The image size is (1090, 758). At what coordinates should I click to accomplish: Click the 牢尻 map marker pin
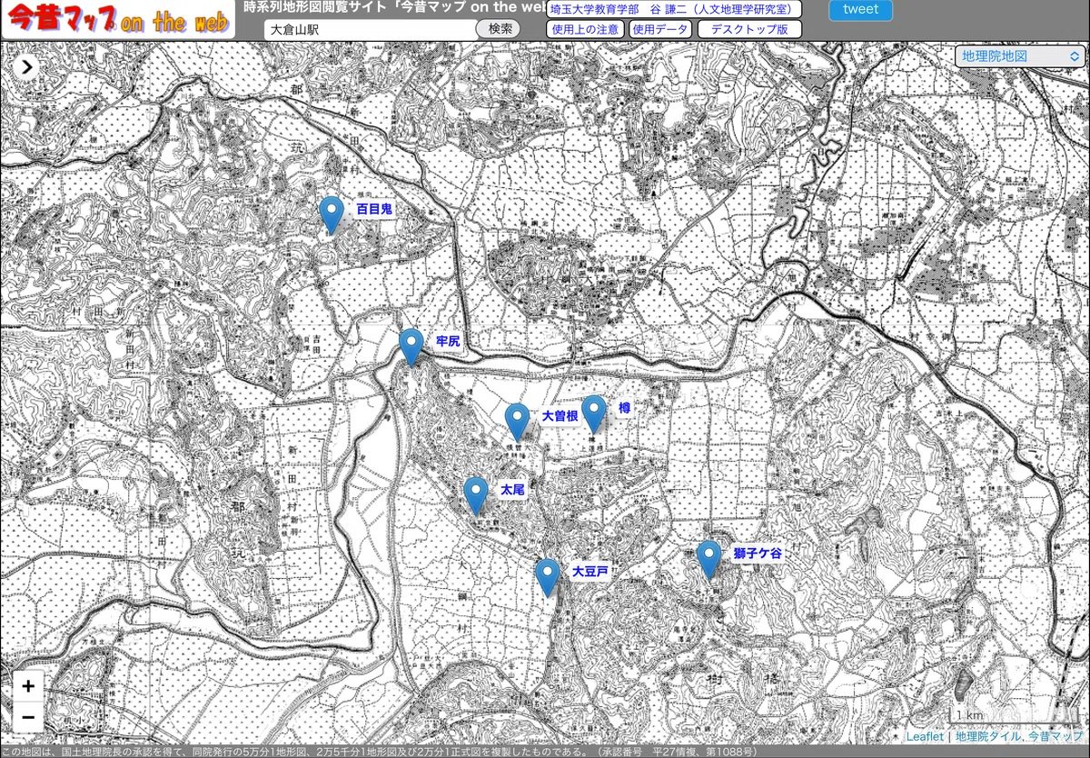(x=411, y=346)
